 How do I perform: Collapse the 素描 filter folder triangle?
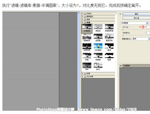click(x=82, y=22)
